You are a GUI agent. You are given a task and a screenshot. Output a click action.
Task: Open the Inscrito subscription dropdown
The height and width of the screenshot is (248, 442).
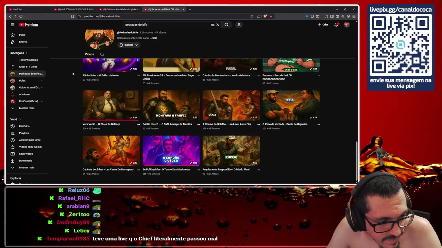[128, 45]
